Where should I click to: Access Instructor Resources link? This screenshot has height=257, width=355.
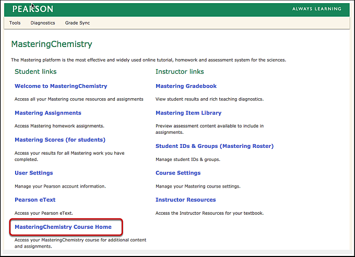point(185,200)
